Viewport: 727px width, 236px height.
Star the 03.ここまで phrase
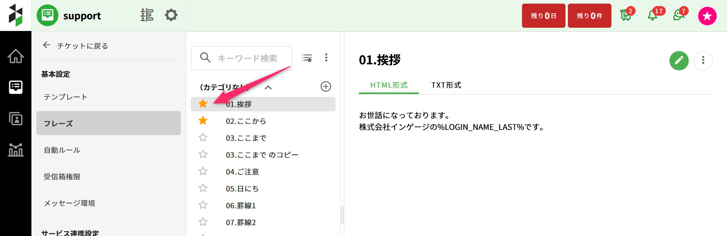[x=203, y=137]
